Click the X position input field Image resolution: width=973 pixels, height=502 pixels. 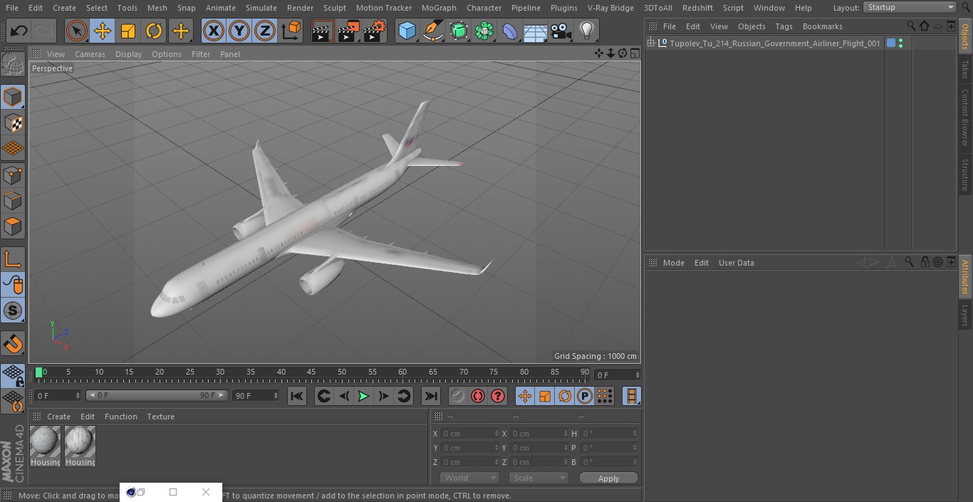click(x=469, y=434)
